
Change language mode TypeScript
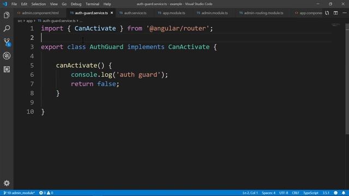point(311,193)
